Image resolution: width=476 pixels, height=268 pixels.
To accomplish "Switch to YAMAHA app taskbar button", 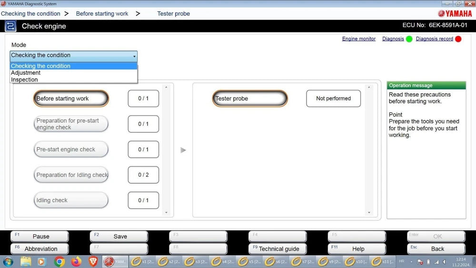I will pos(115,262).
